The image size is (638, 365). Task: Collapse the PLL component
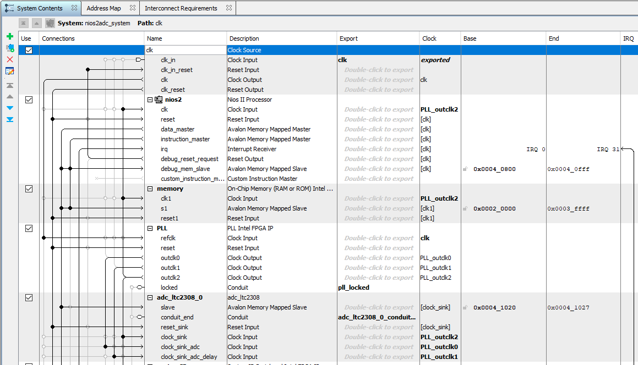[x=150, y=229]
